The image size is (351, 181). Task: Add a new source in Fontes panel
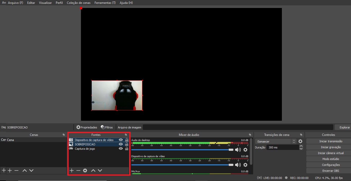72,170
